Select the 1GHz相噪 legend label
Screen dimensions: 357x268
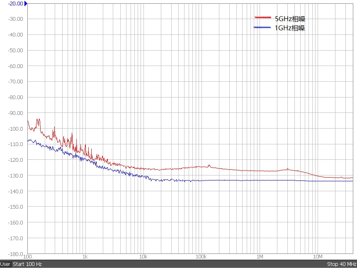pos(290,28)
